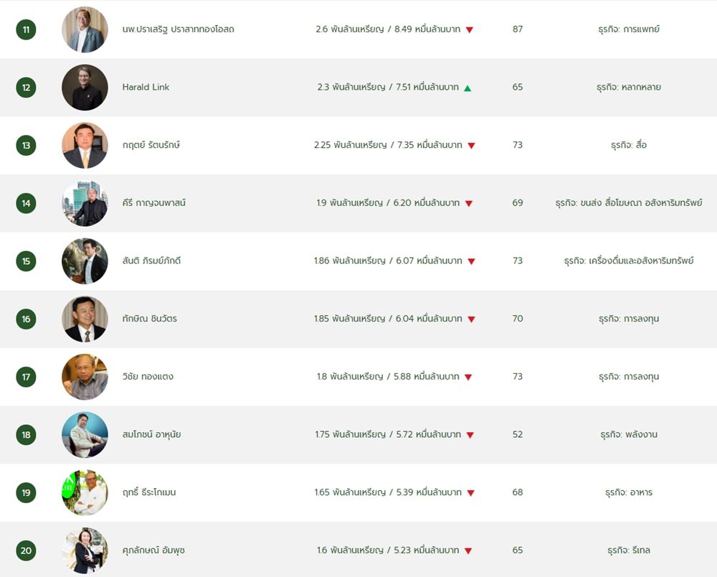The height and width of the screenshot is (577, 717).
Task: Click the 2.3 / 7.51 wealth figure
Action: tap(388, 87)
